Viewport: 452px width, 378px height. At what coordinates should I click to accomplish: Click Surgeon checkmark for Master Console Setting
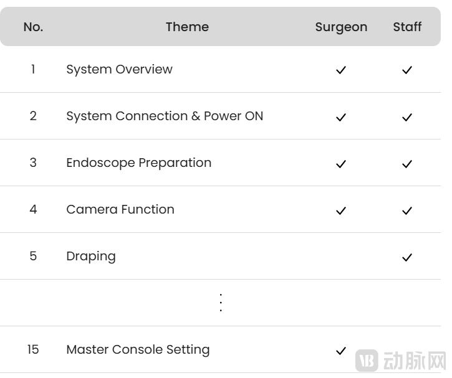340,351
